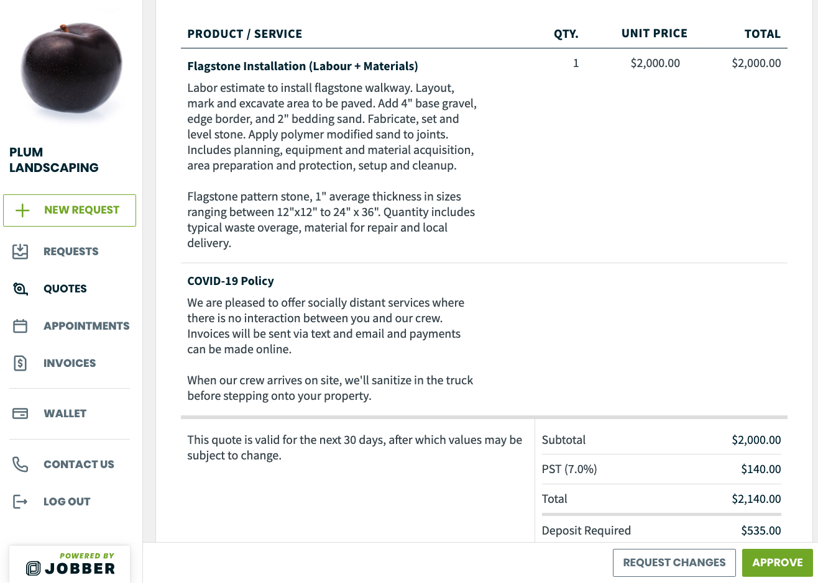Go to the Quotes section

pyautogui.click(x=65, y=289)
